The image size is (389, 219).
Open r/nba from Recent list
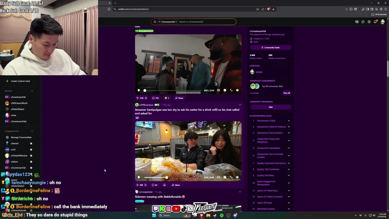coord(13,115)
